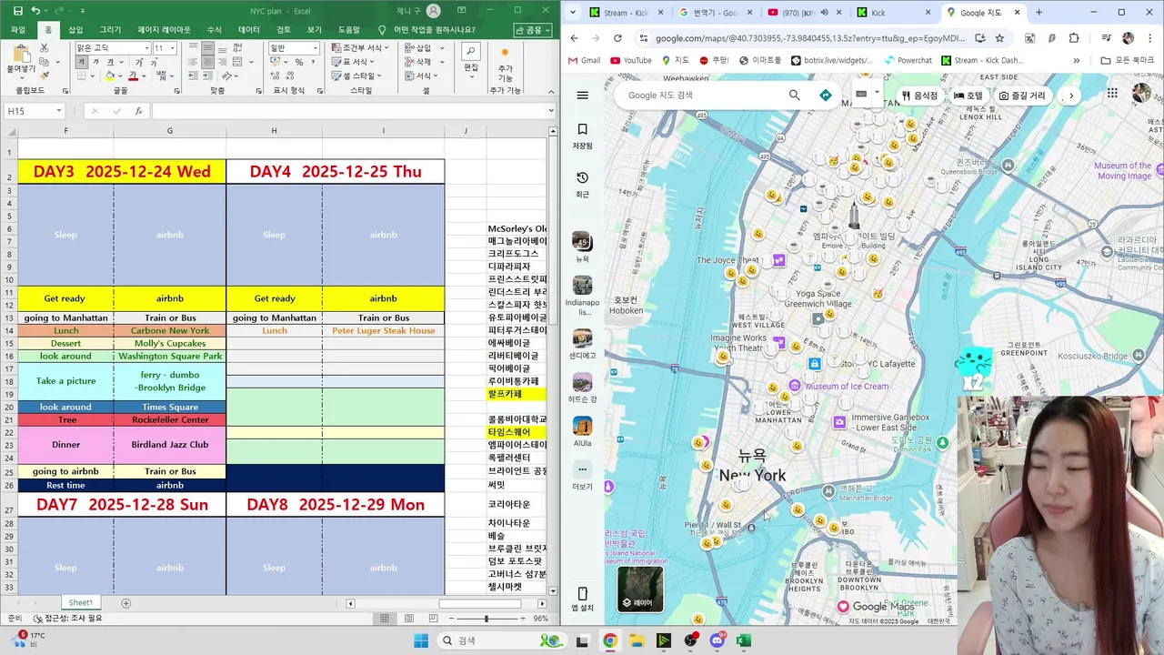Expand the 표 서식 table format menu
Viewport: 1164px width, 655px height.
[x=355, y=62]
